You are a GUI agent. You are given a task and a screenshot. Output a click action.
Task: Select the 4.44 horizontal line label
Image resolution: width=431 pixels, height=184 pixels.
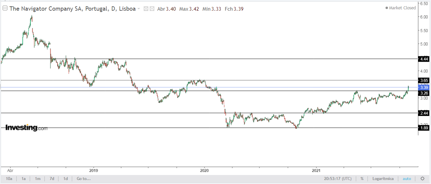point(424,59)
